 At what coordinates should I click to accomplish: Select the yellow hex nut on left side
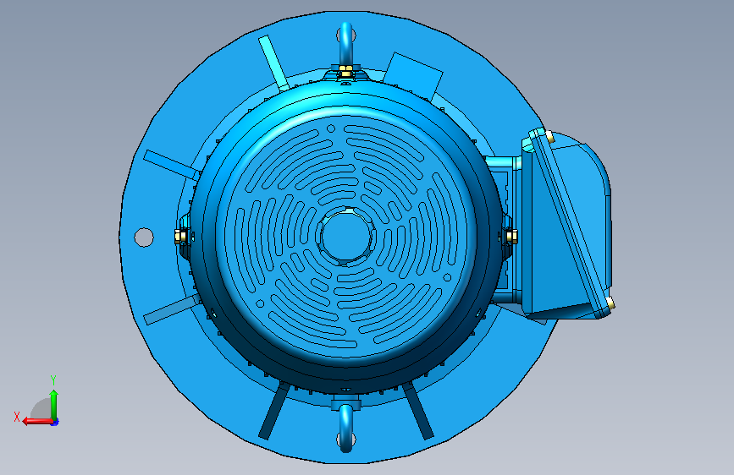[180, 236]
